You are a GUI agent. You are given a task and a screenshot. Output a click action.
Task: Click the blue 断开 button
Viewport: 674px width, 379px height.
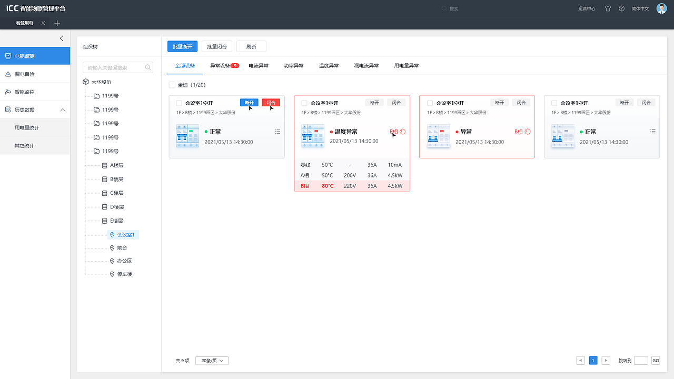point(250,103)
